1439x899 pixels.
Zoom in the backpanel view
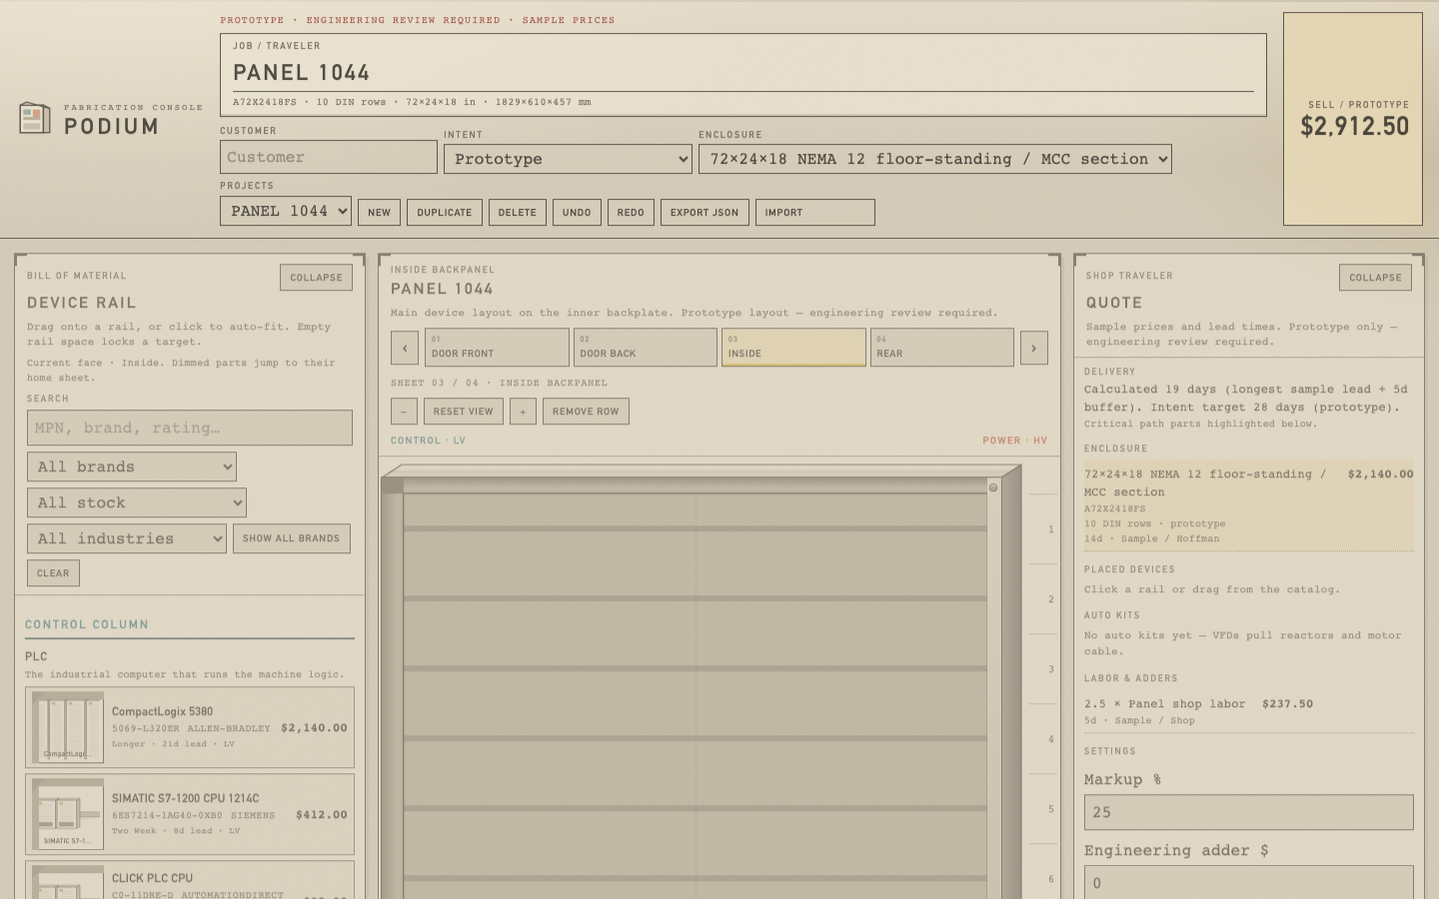click(523, 412)
